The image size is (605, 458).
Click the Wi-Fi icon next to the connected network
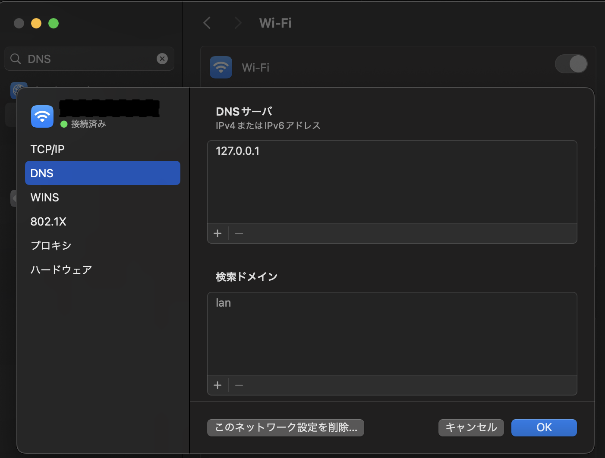click(x=42, y=116)
